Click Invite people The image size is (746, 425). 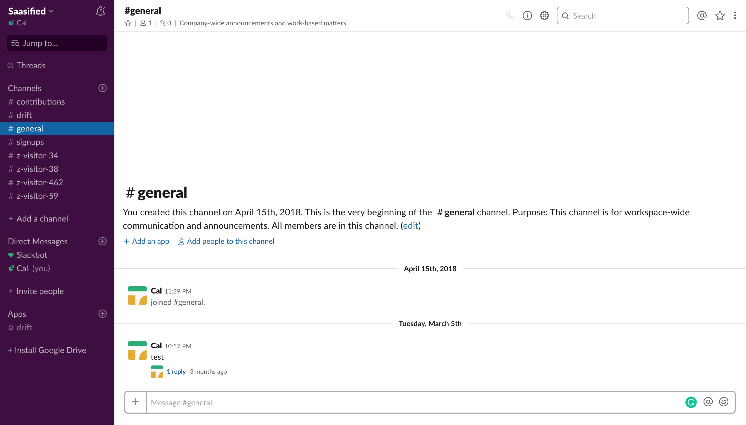click(x=36, y=291)
